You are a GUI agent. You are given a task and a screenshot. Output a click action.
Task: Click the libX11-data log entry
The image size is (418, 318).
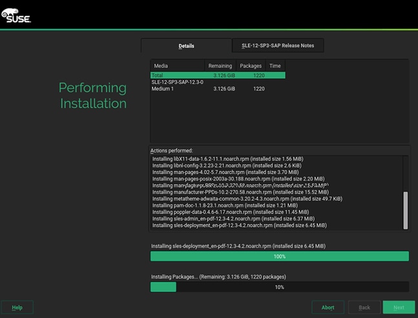[x=227, y=159]
